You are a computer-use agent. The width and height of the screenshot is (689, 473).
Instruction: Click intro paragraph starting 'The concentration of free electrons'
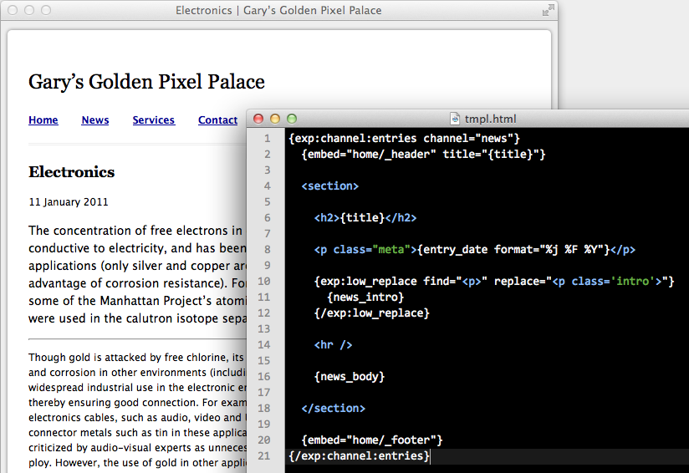pos(137,274)
